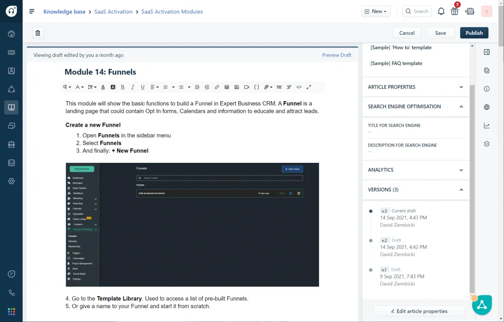
Task: Save the article draft
Action: point(441,33)
